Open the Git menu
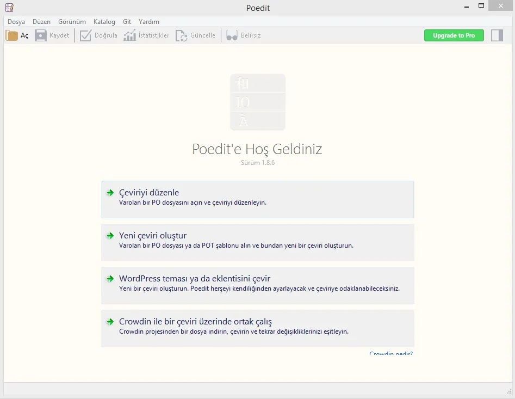 click(x=127, y=22)
